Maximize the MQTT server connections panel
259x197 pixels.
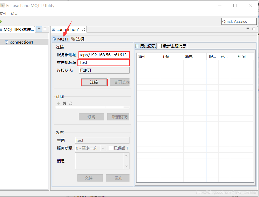(45, 29)
